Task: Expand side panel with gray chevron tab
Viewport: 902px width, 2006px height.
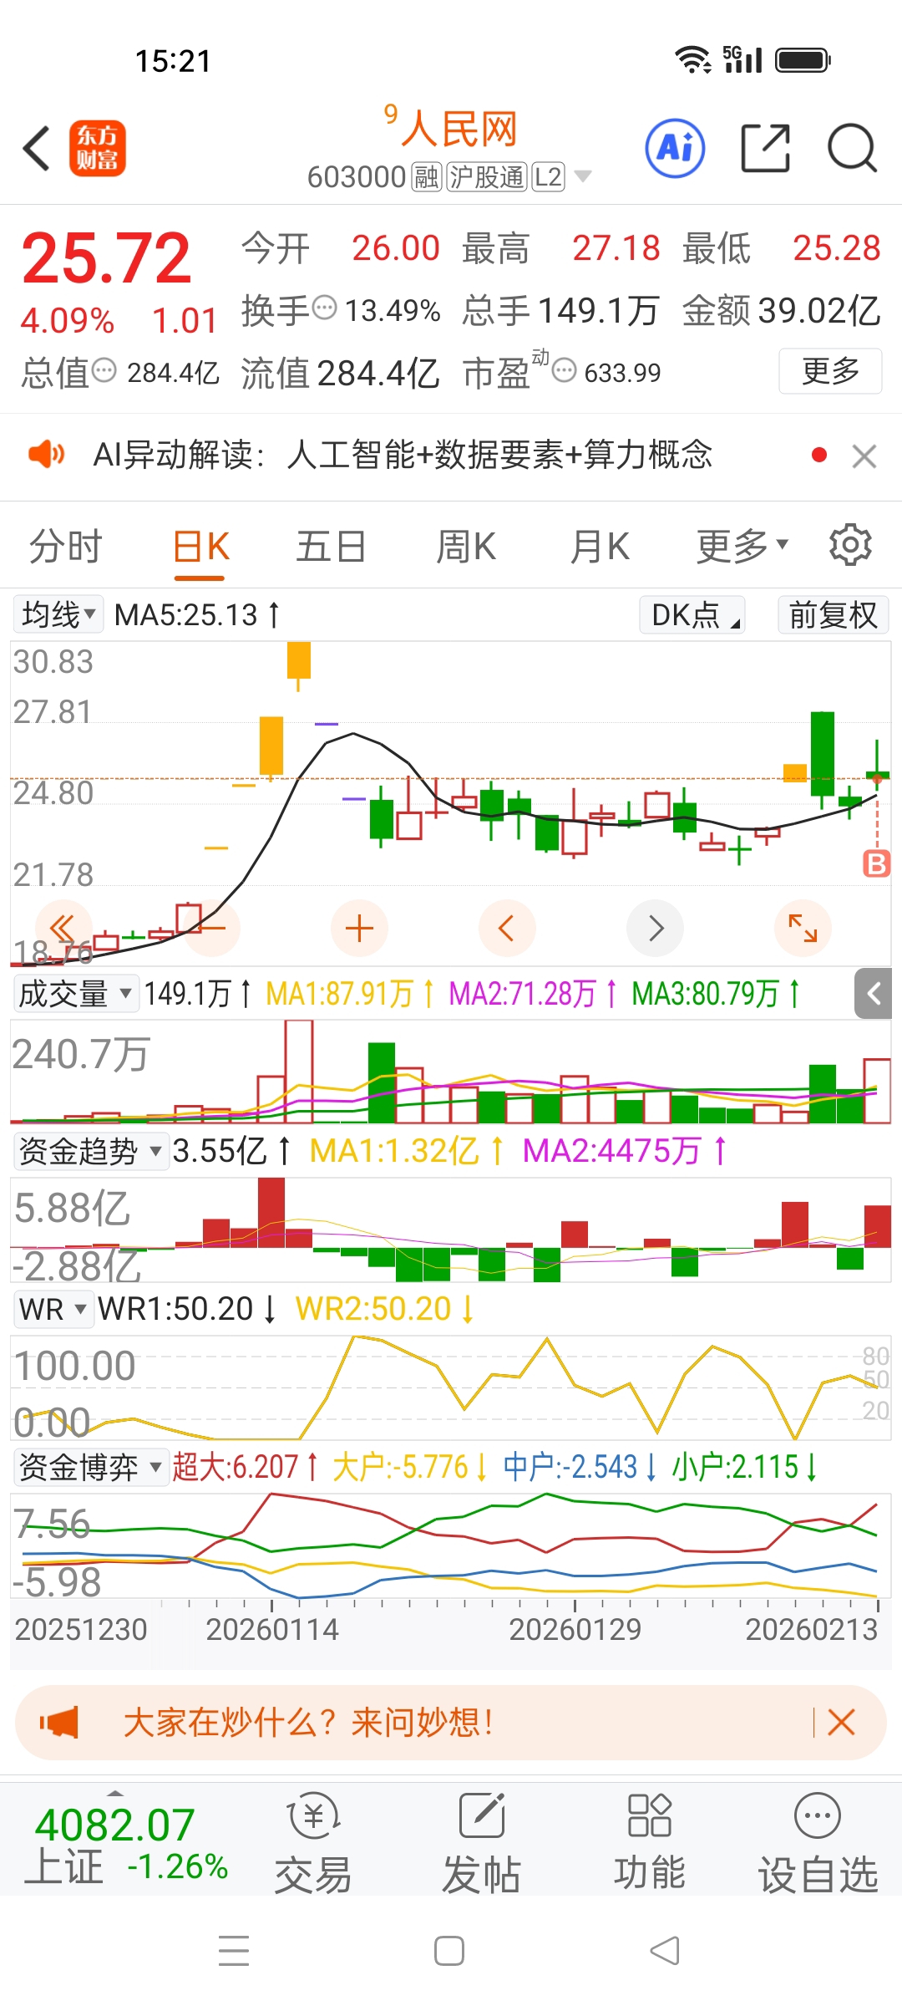Action: (874, 994)
